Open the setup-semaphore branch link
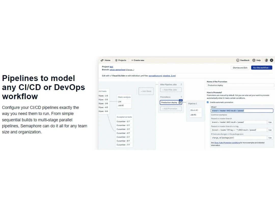Image resolution: width=275 pixels, height=206 pixels. 117,70
